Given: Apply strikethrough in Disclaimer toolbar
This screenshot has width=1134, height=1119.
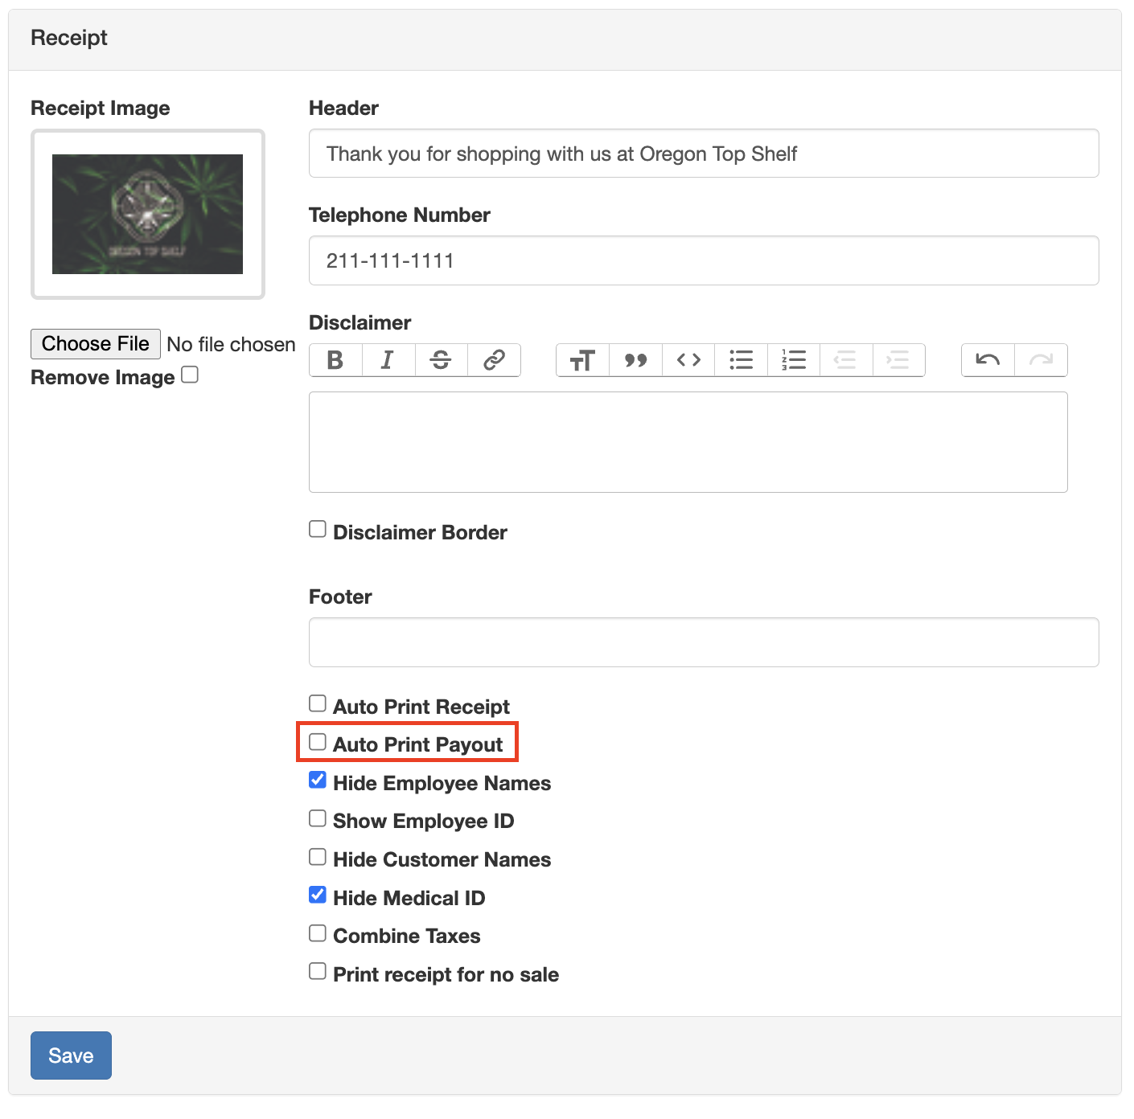Looking at the screenshot, I should tap(442, 360).
